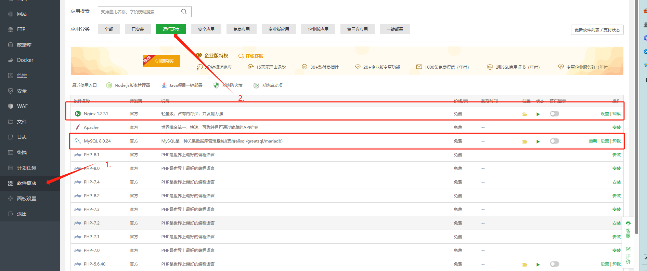Install PHP-7.4 via 安装 link
The height and width of the screenshot is (271, 647).
(x=617, y=182)
